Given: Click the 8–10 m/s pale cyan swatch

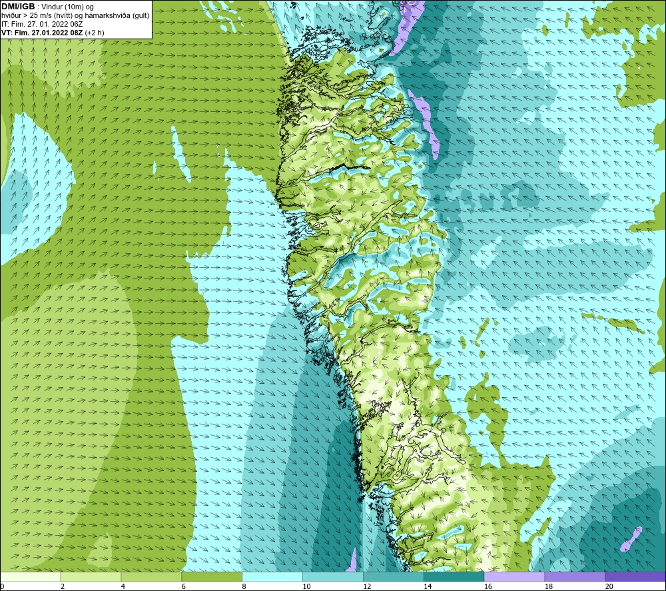Looking at the screenshot, I should click(272, 577).
